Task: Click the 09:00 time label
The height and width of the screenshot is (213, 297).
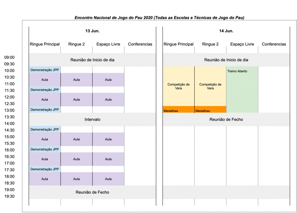Action: (x=9, y=57)
